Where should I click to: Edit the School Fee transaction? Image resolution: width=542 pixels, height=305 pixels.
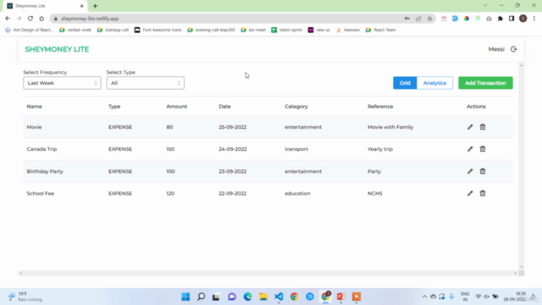click(470, 193)
